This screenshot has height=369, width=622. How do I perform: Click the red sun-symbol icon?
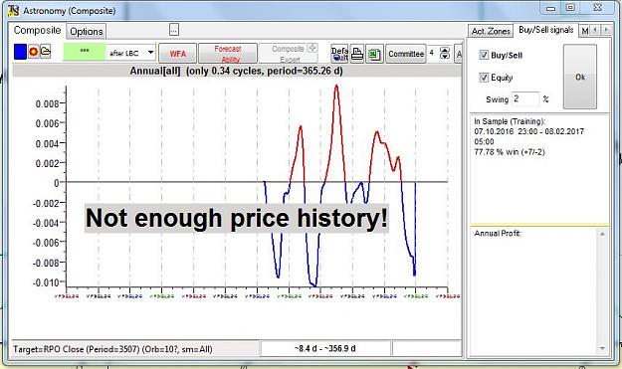pos(33,52)
